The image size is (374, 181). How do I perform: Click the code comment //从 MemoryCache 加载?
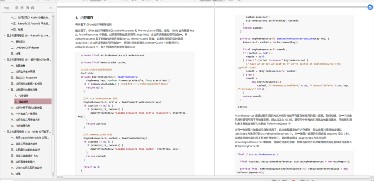point(97,134)
